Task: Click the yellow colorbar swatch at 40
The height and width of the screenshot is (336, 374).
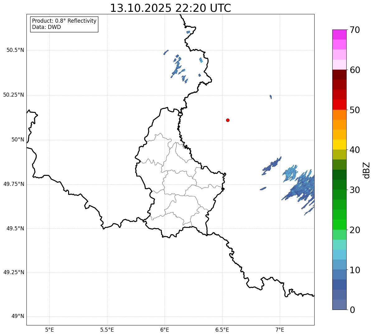Action: 339,145
